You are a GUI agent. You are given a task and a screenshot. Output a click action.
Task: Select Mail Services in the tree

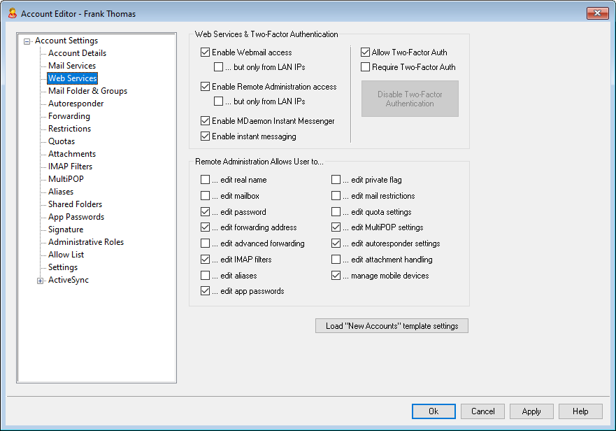click(72, 66)
